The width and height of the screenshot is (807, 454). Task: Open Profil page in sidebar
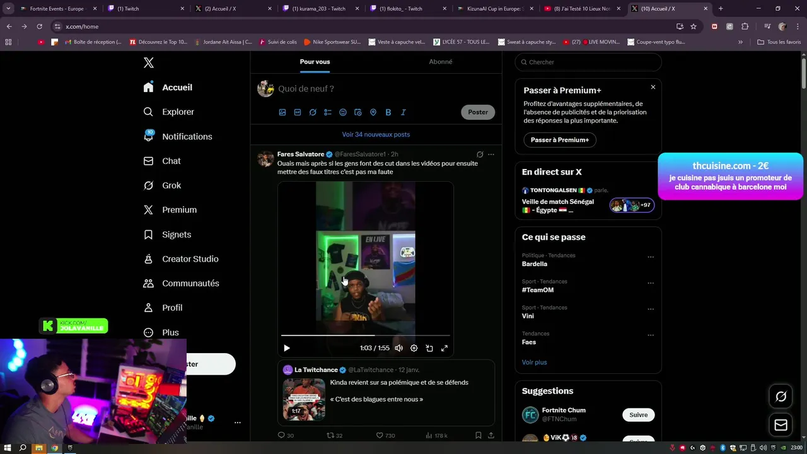tap(163, 308)
